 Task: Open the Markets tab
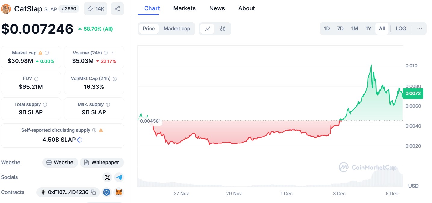[185, 8]
